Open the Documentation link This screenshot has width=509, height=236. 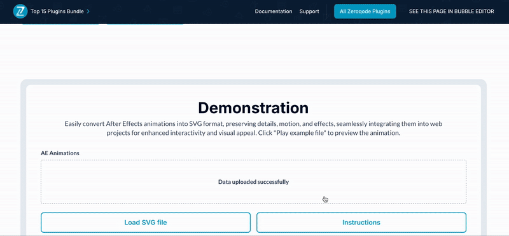[x=274, y=11]
